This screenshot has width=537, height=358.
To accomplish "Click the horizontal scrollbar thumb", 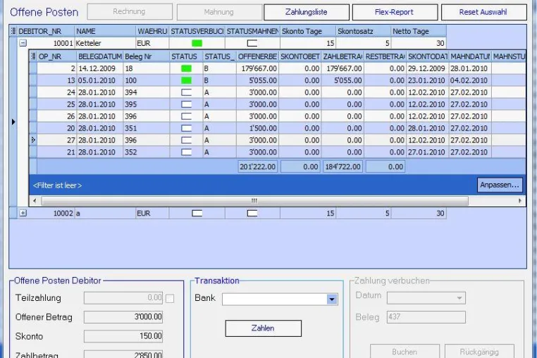I will pyautogui.click(x=254, y=201).
